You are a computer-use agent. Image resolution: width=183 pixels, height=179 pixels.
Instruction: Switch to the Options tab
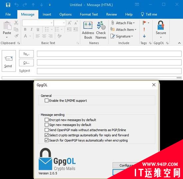tap(65, 14)
